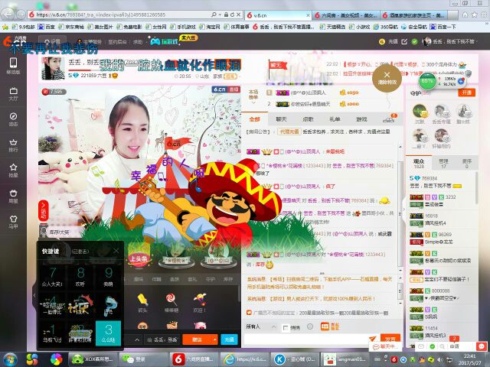This screenshot has height=367, width=490.
Task: Open the Windows Start button
Action: pos(10,359)
